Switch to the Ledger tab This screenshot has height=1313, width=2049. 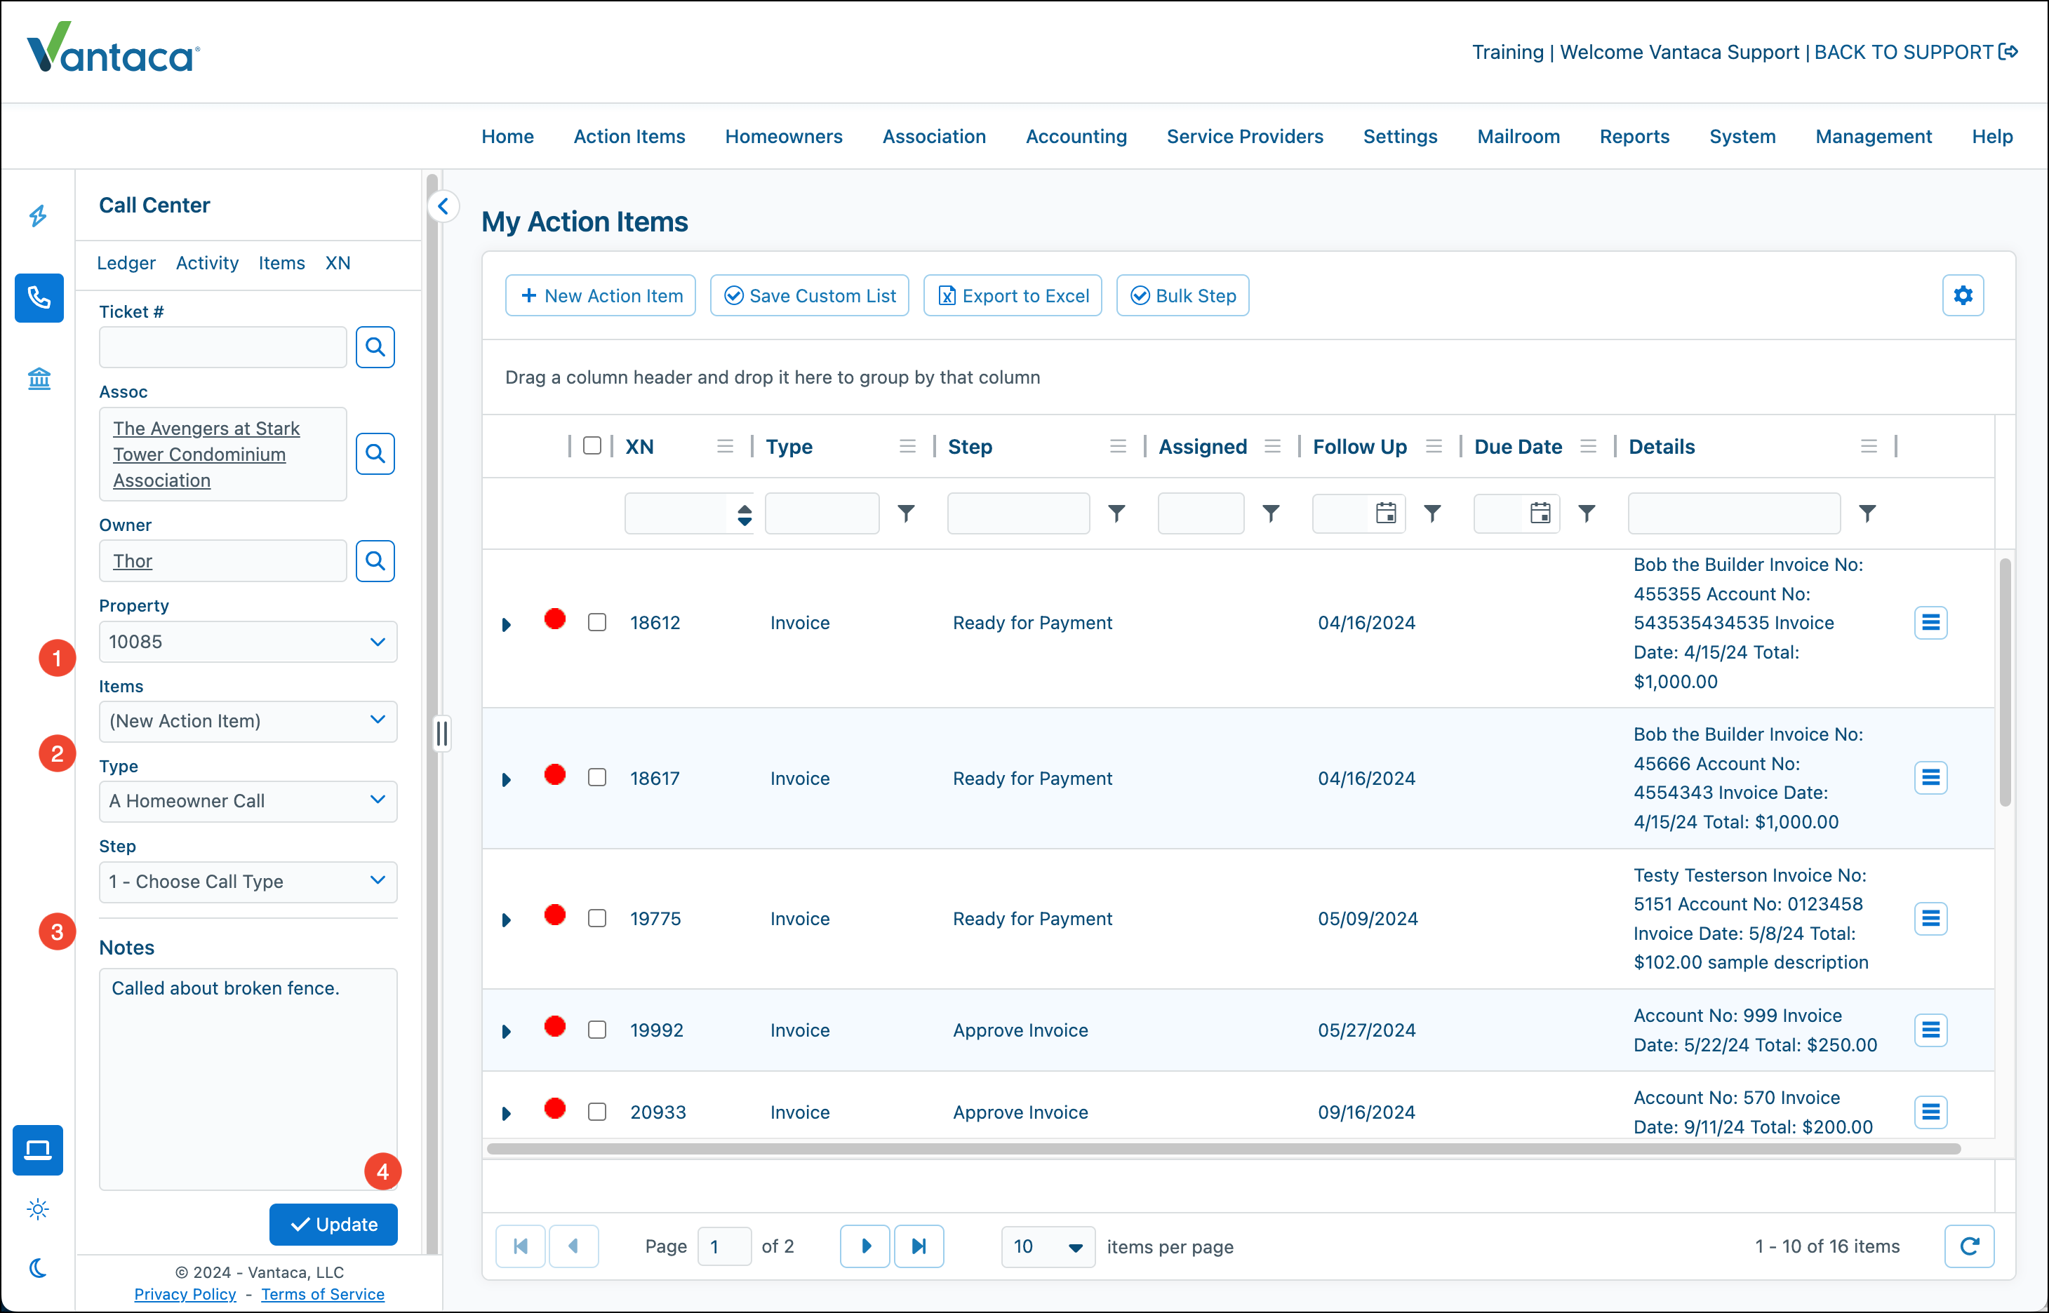coord(126,264)
